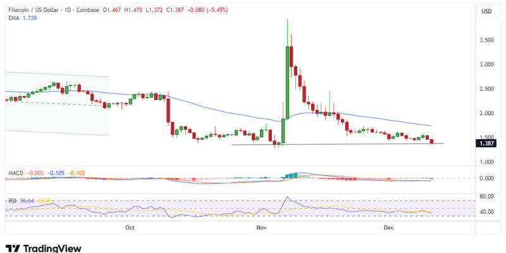506x253 pixels.
Task: Click the last red candle in December
Action: coord(432,142)
